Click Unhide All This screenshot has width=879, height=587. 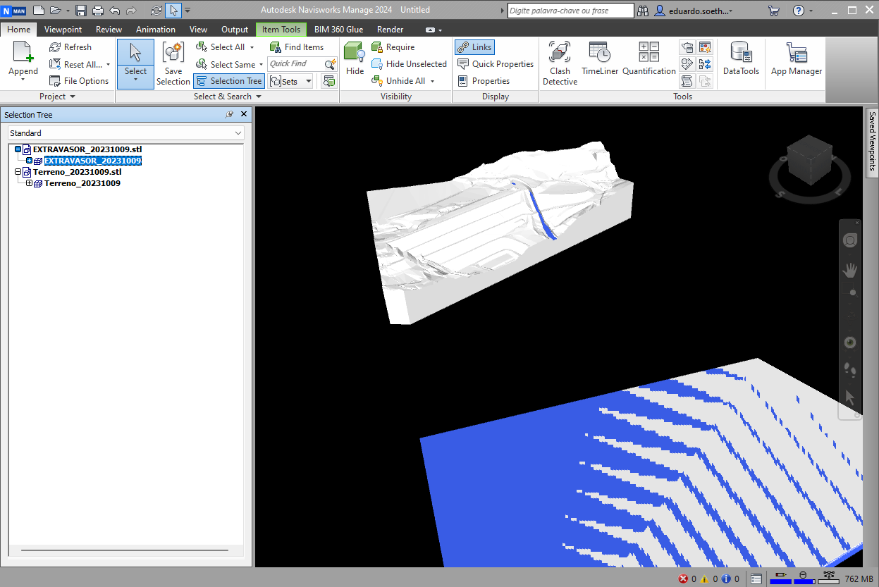pos(403,80)
